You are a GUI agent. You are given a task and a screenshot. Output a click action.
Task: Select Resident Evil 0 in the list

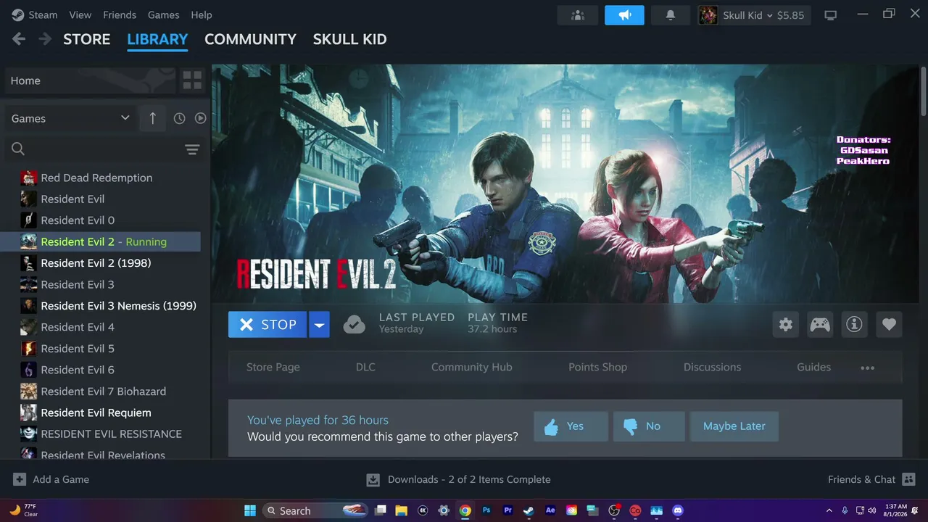tap(100, 220)
